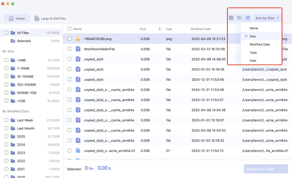Click the 2024 folder icon
The height and width of the screenshot is (178, 292).
pos(13,145)
